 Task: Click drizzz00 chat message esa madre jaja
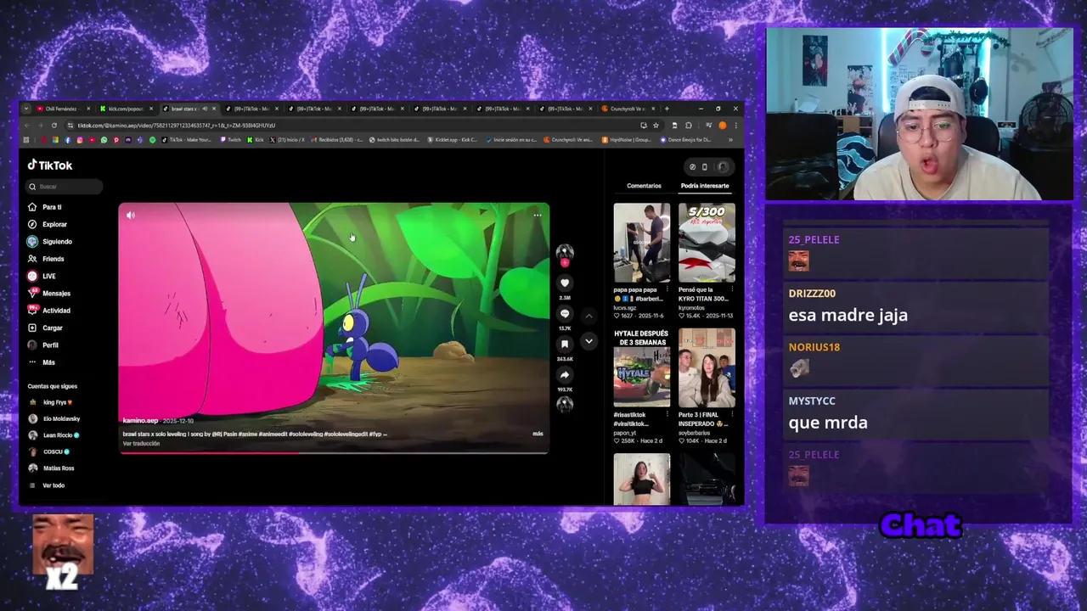point(848,315)
